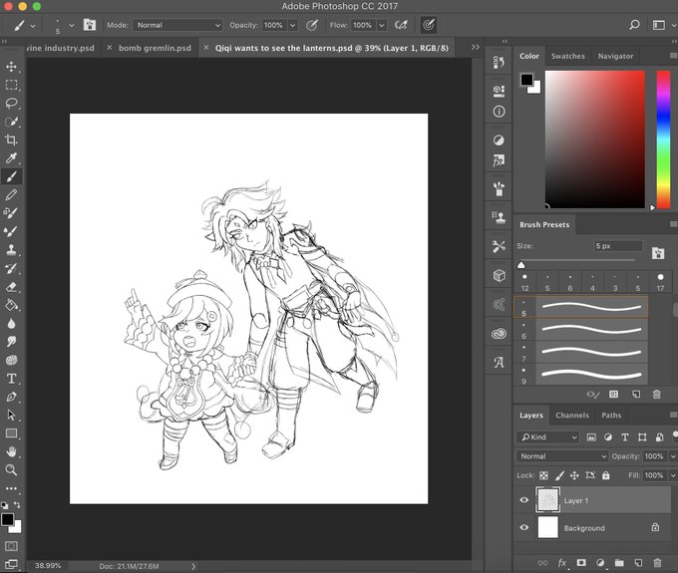Select the Move tool
Screen dimensions: 678x573
(x=11, y=67)
